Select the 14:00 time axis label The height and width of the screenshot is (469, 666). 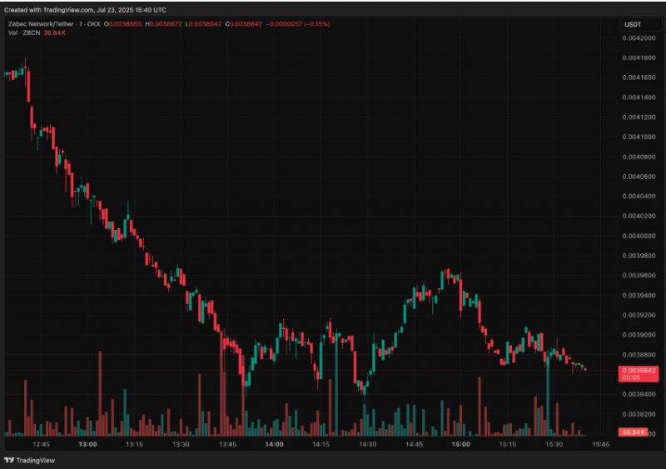(274, 445)
